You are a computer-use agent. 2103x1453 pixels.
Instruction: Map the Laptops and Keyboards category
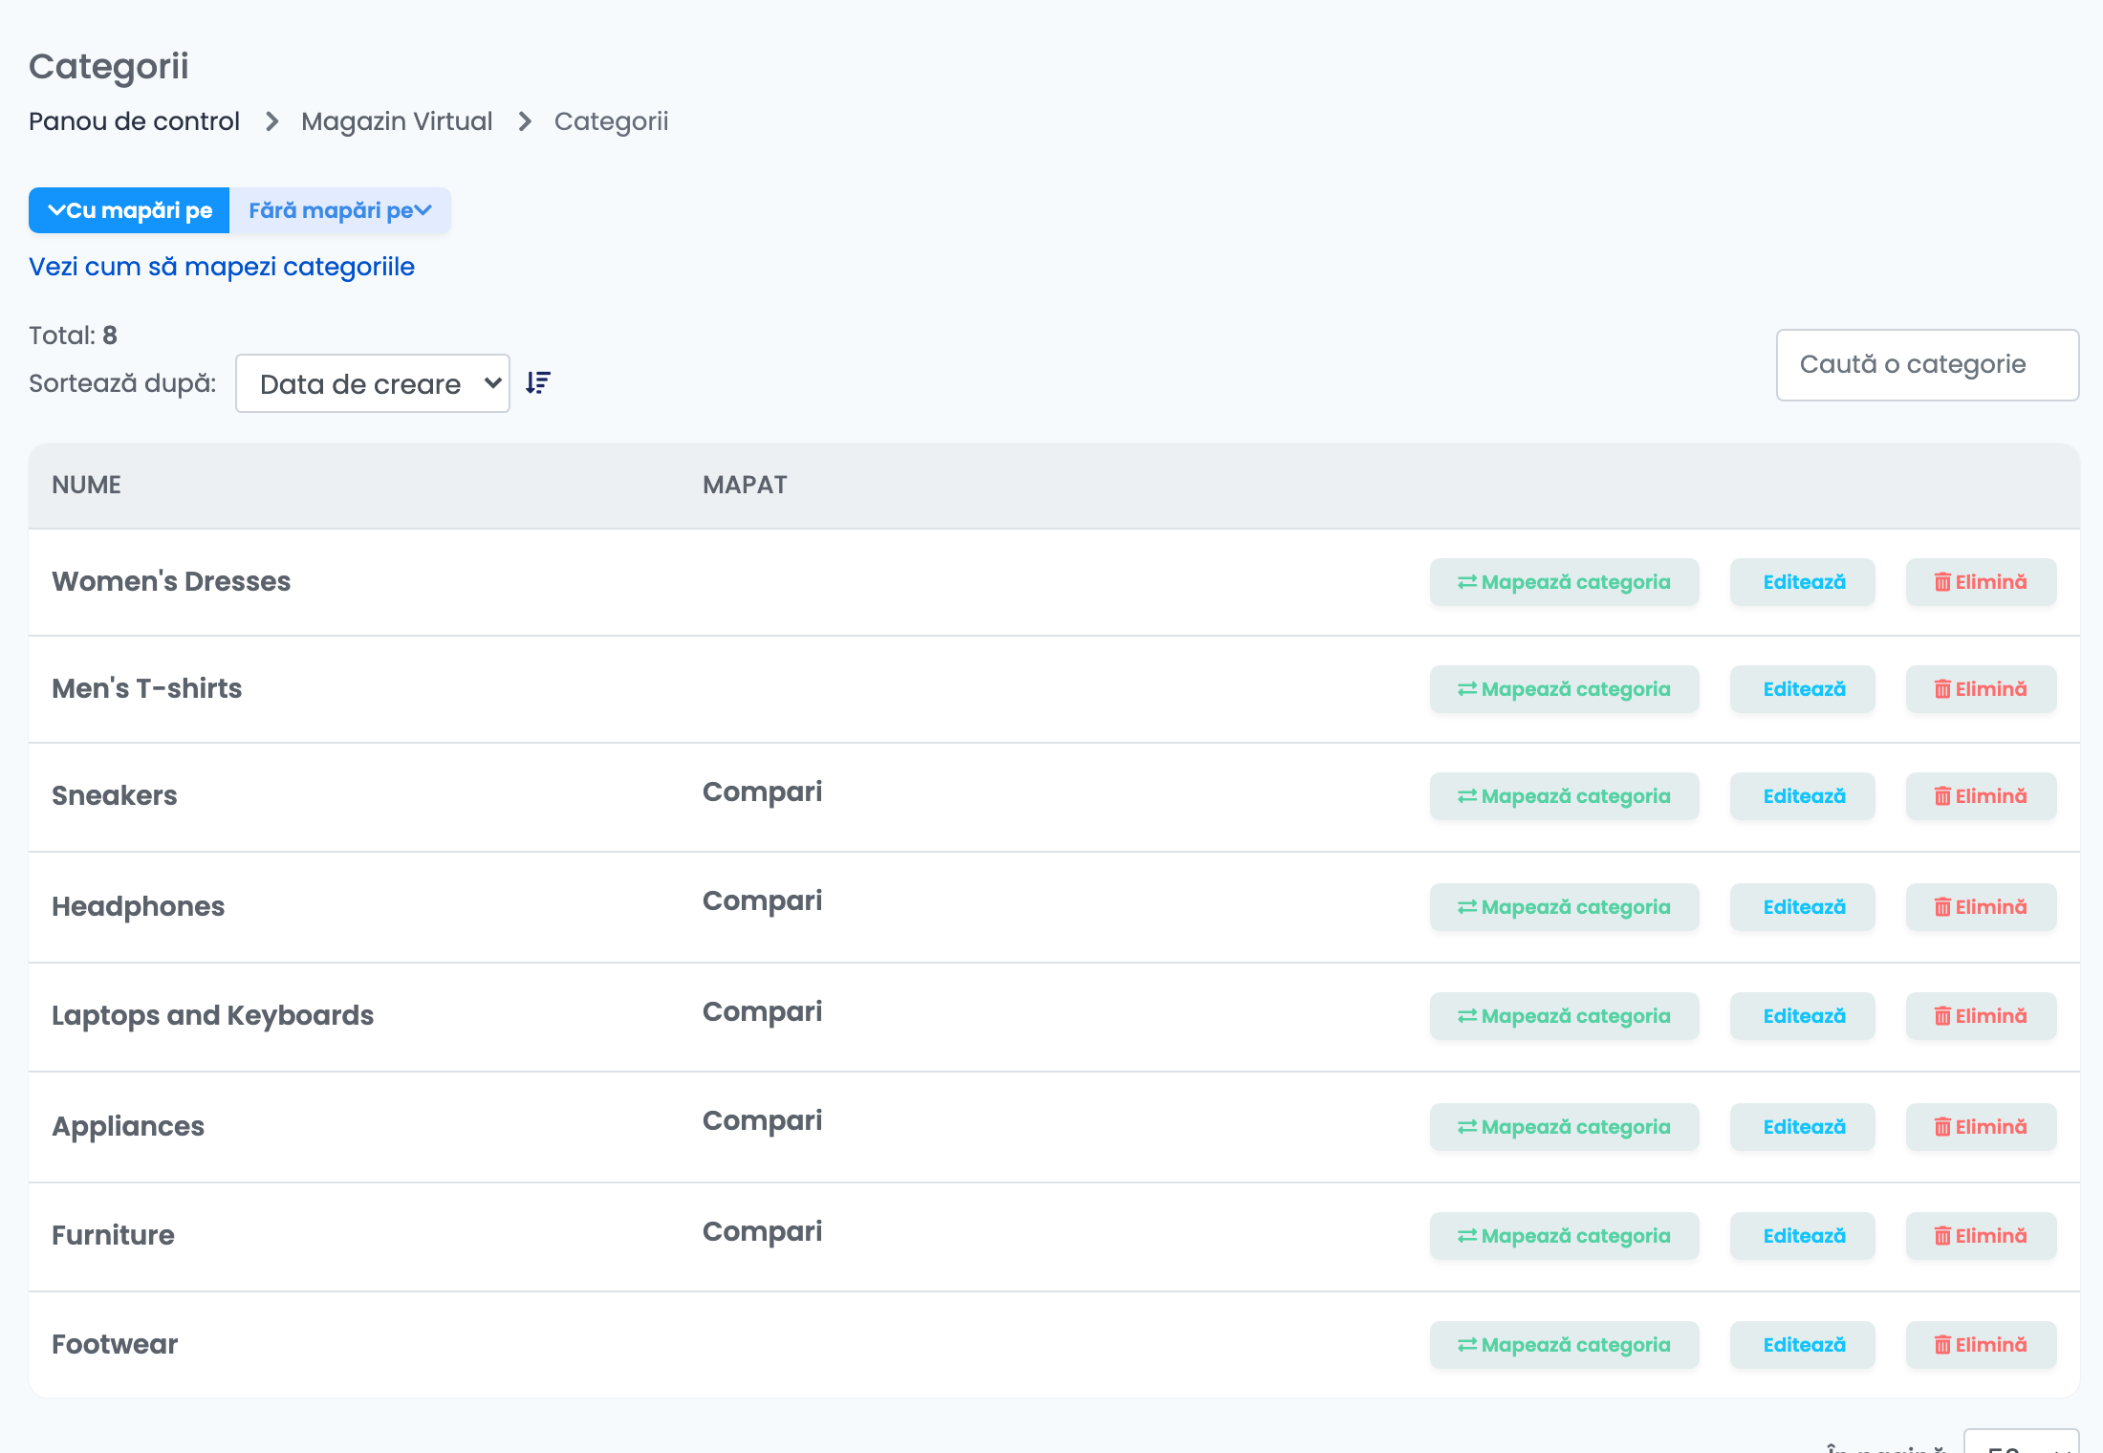coord(1565,1016)
